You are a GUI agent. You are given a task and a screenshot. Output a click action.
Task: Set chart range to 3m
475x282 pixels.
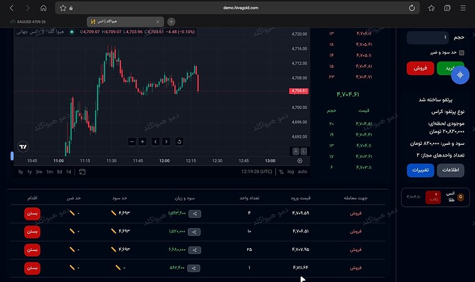[x=39, y=172]
